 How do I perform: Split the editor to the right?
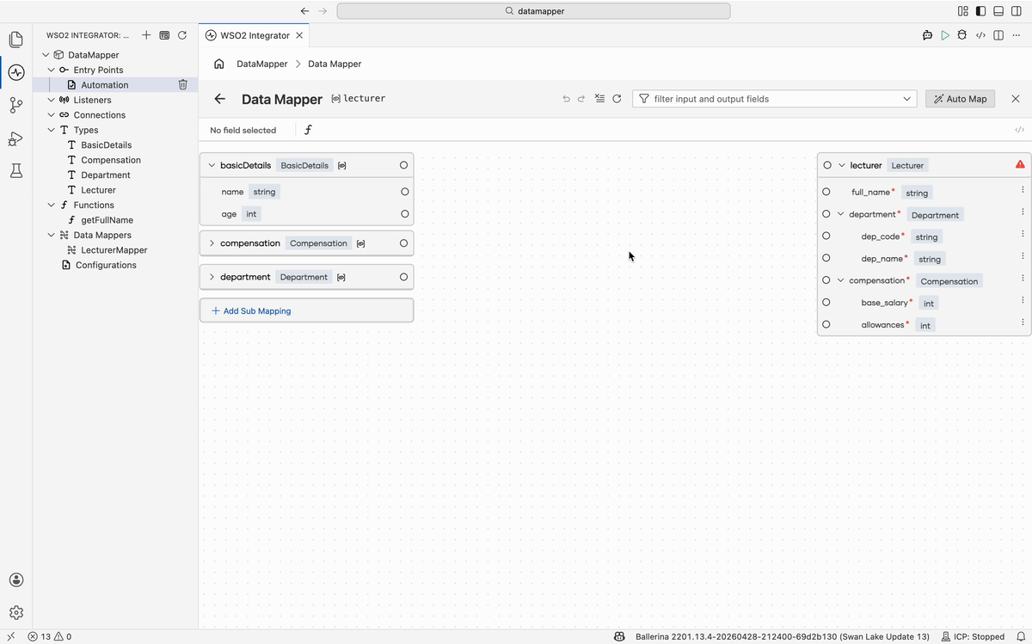pyautogui.click(x=998, y=35)
